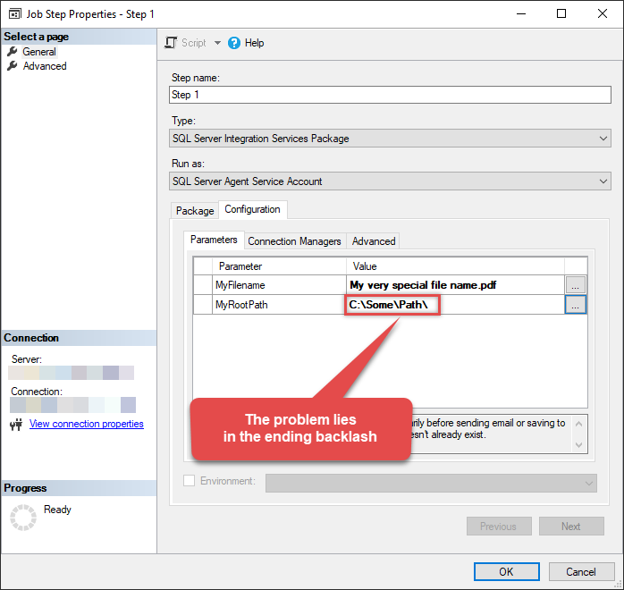Screen dimensions: 624x590
Task: Open View connection properties link
Action: coord(87,424)
